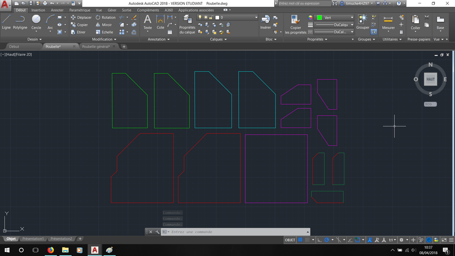Activate the Miroir mirror tool
Image resolution: width=455 pixels, height=256 pixels.
click(x=103, y=25)
